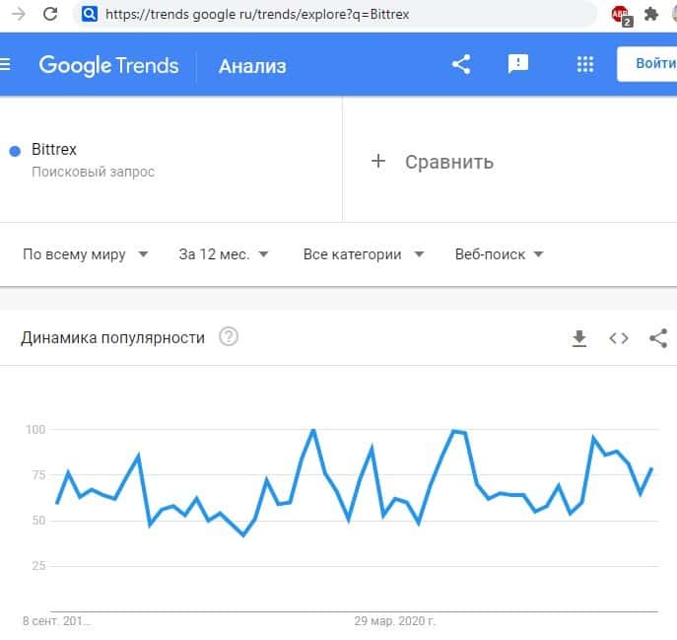Click the address bar URL
Image resolution: width=677 pixels, height=640 pixels.
tap(256, 15)
